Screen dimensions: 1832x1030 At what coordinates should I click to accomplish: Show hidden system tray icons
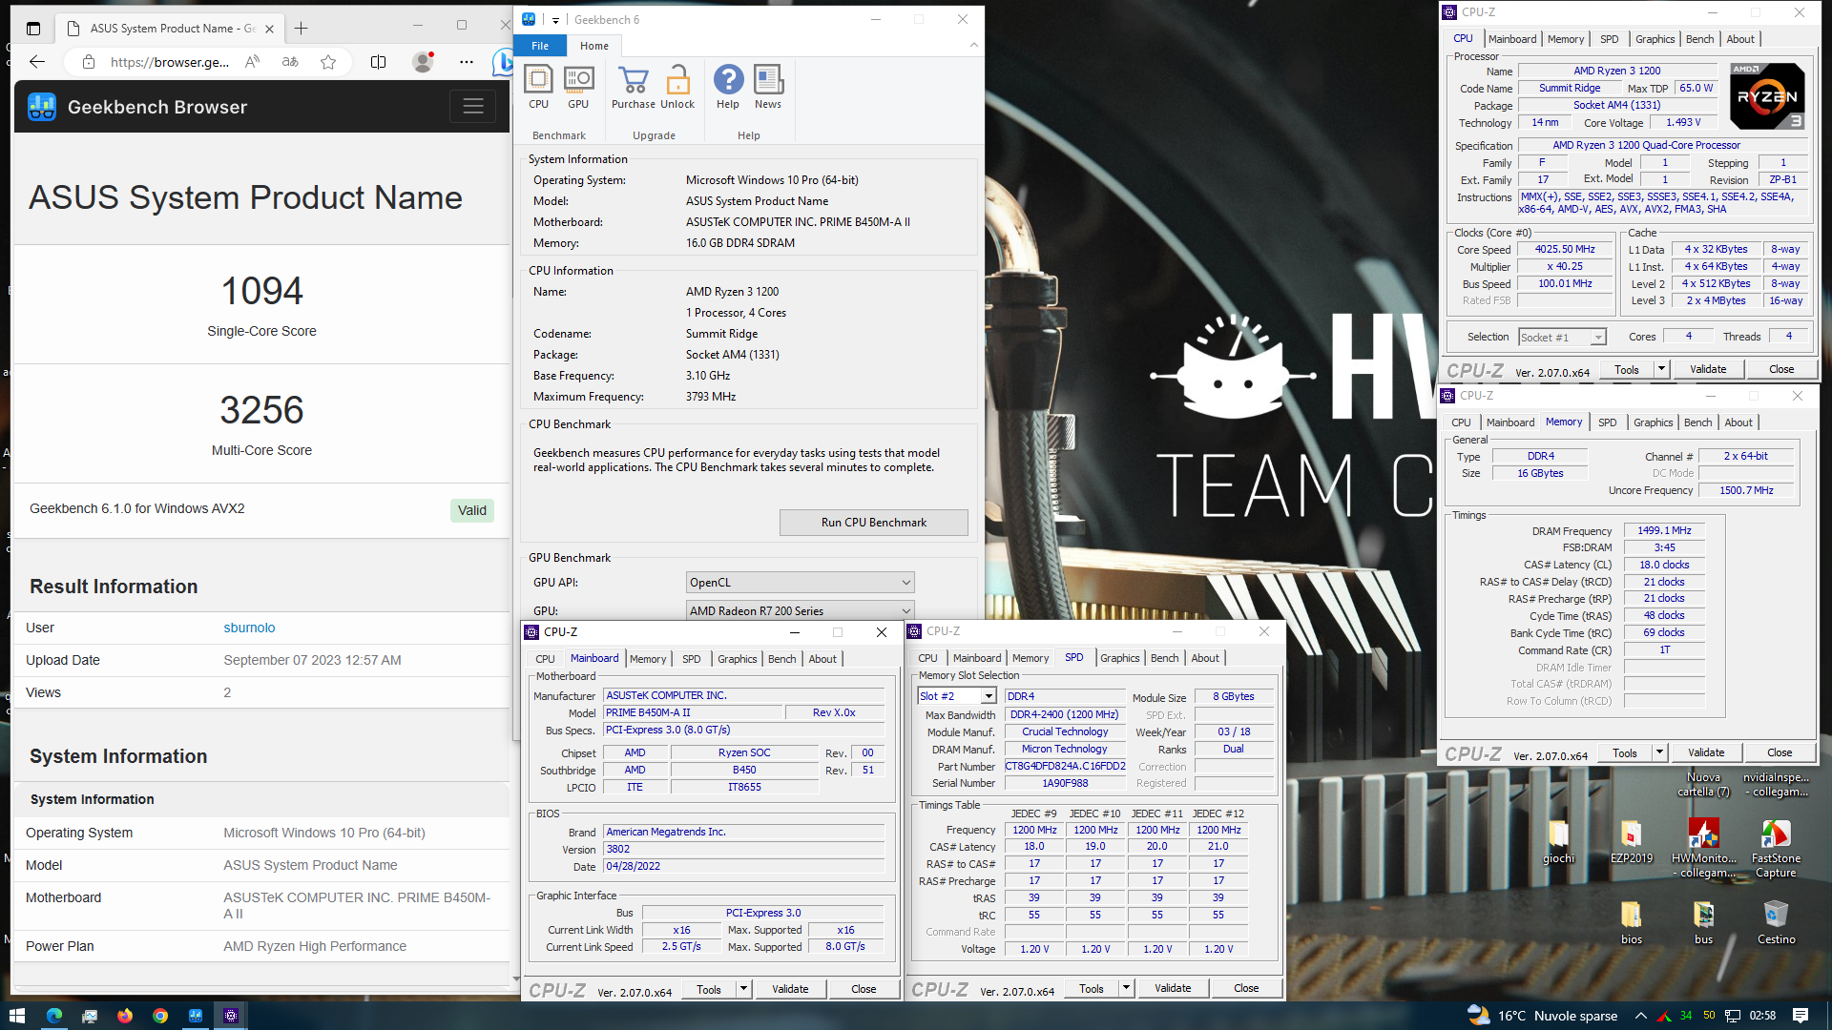tap(1640, 1016)
